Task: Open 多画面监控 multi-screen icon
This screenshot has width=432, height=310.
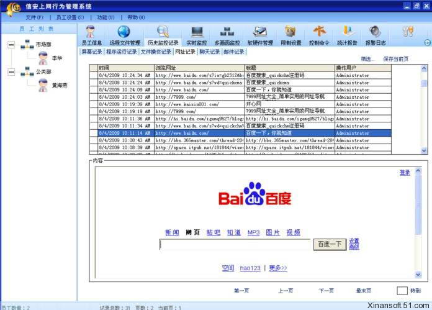Action: pyautogui.click(x=227, y=35)
